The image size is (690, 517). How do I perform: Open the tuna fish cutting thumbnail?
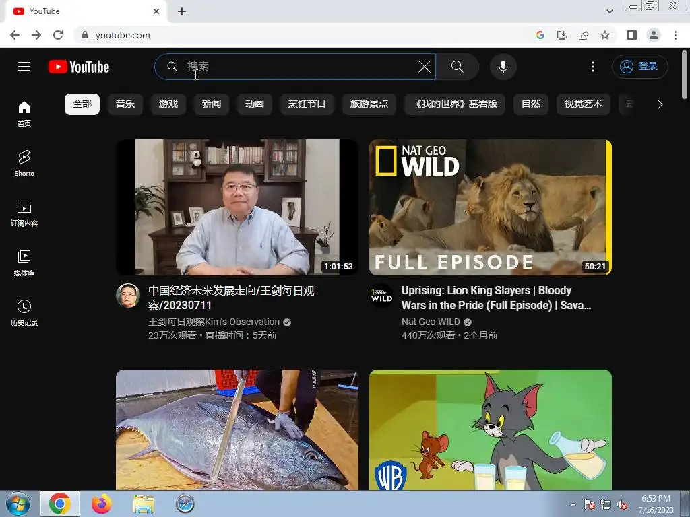(237, 429)
